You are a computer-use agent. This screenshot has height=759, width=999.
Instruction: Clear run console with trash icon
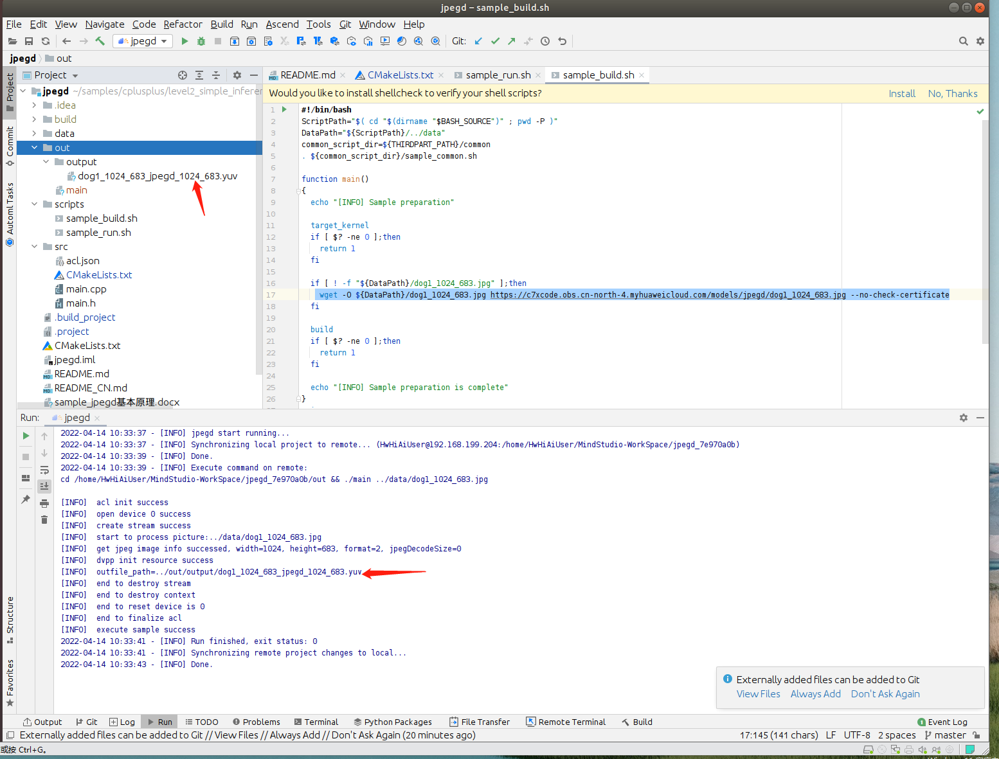tap(44, 519)
